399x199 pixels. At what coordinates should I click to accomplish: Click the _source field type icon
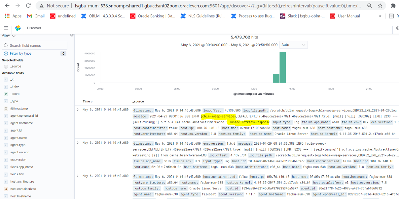[6, 66]
